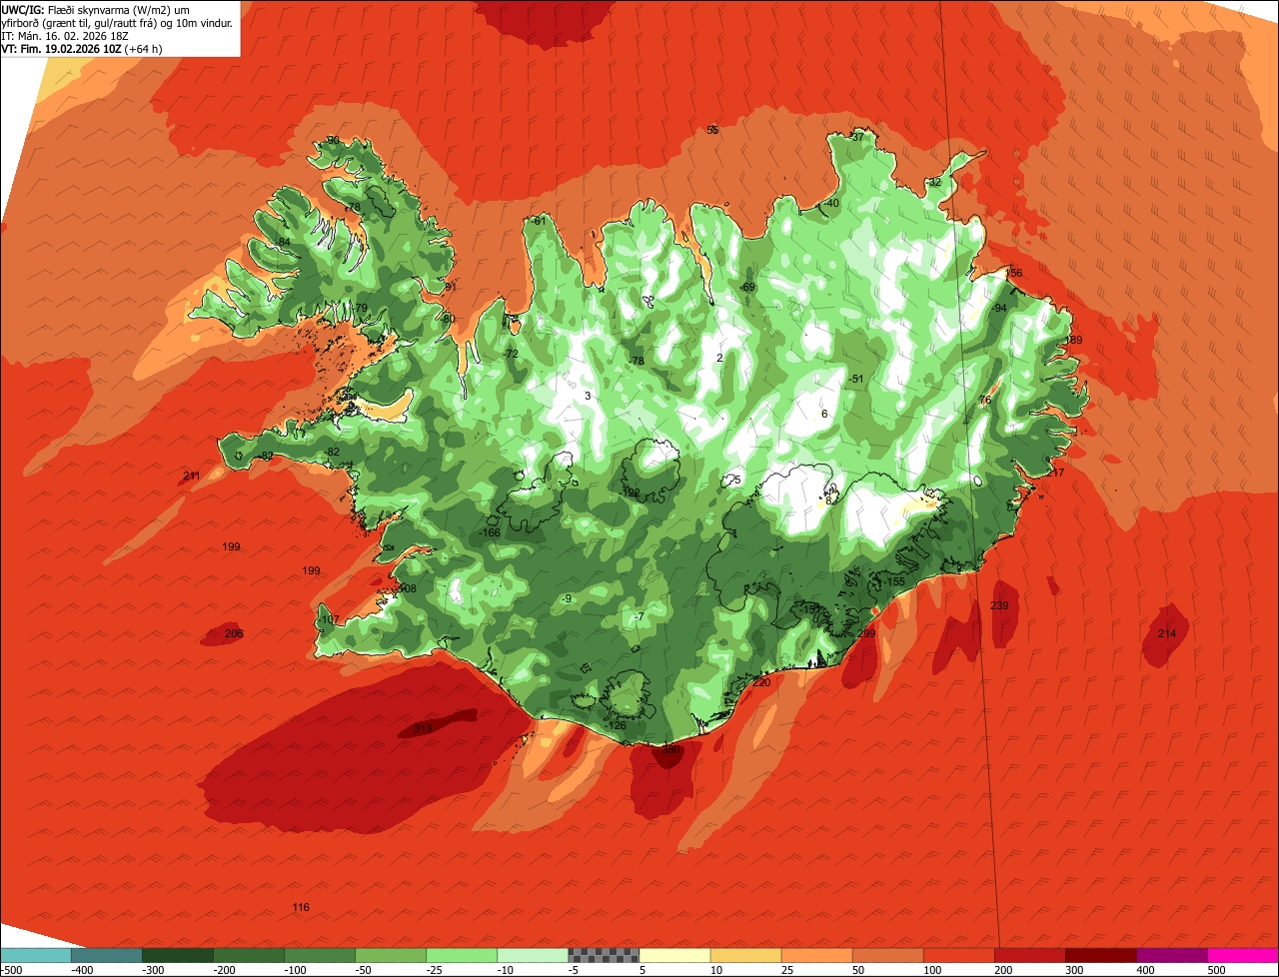Click the -69 value in the north
This screenshot has height=977, width=1279.
tap(747, 287)
